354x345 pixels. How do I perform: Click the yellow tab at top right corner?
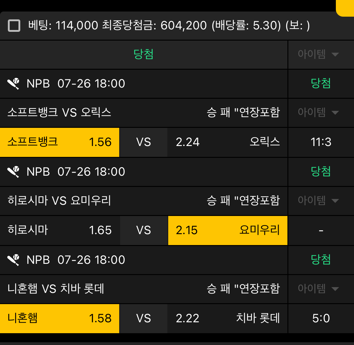tap(345, 8)
